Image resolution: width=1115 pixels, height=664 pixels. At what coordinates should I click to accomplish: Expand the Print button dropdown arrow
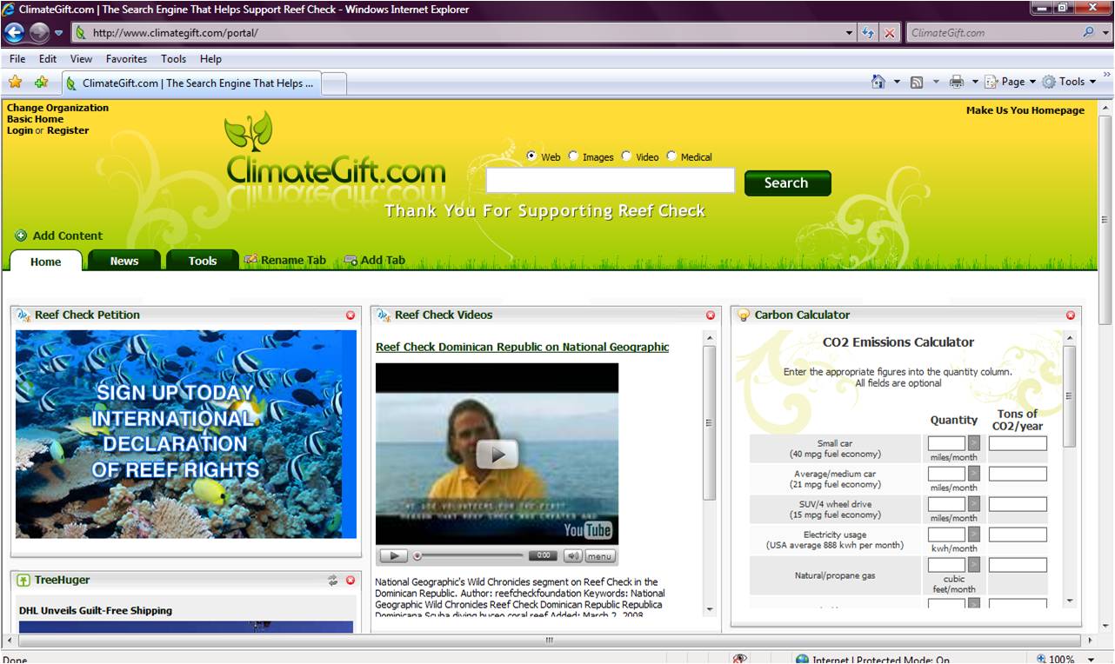click(x=975, y=82)
